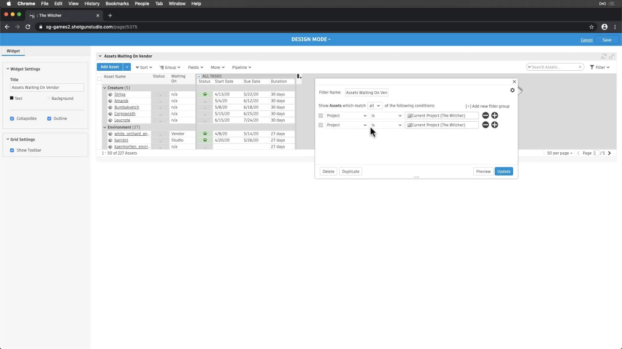Viewport: 622px width, 349px height.
Task: Add condition after first Project row via plus icon
Action: click(495, 115)
